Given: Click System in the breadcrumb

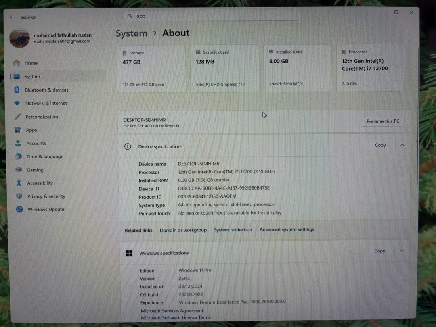Looking at the screenshot, I should pos(131,33).
